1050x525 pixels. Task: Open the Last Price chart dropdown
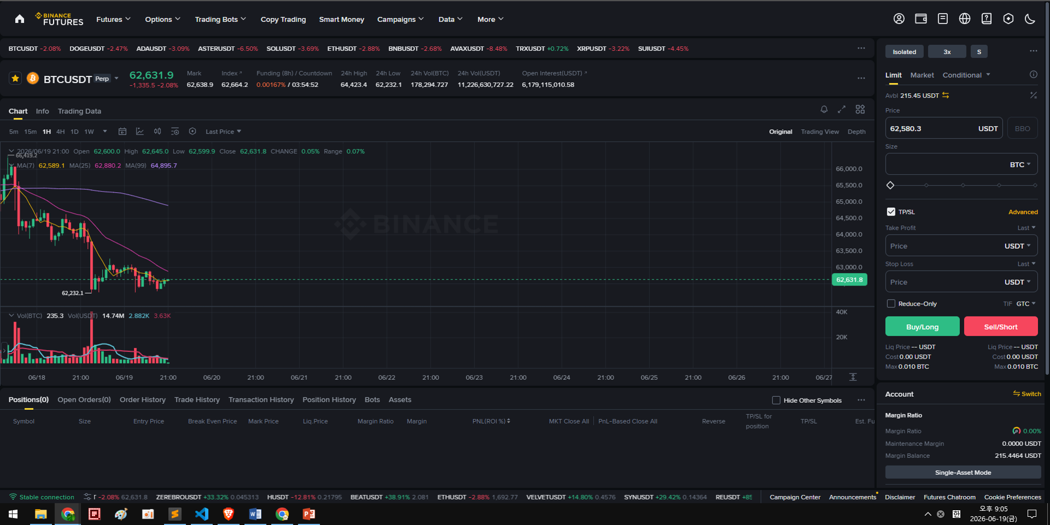click(223, 132)
